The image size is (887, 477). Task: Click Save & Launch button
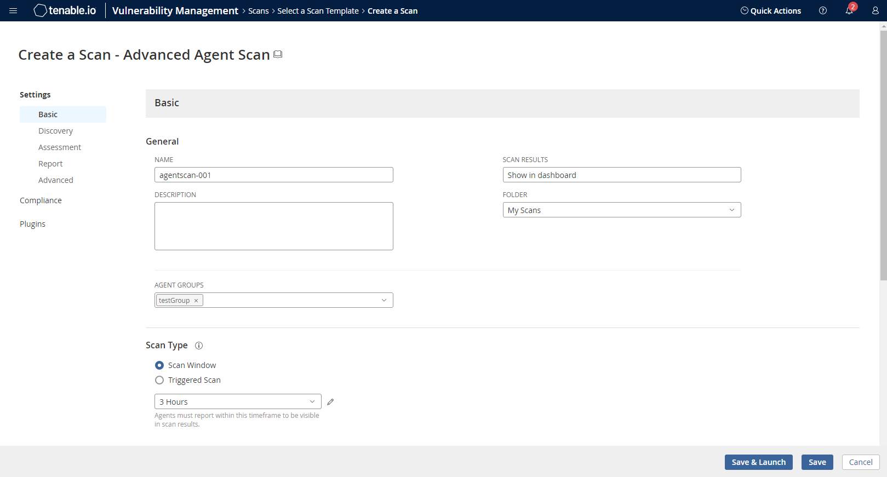click(758, 462)
